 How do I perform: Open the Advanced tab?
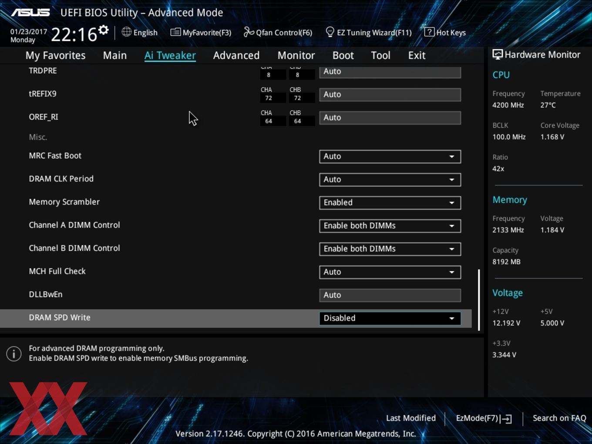236,55
